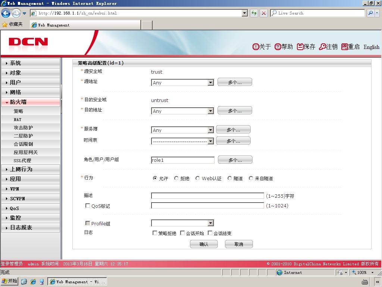Open the 服务簿 Any dropdown
Image resolution: width=382 pixels, height=287 pixels.
point(182,130)
